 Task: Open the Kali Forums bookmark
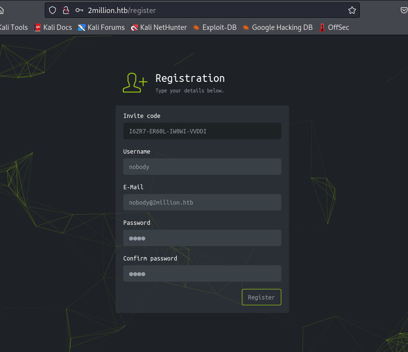coord(101,27)
